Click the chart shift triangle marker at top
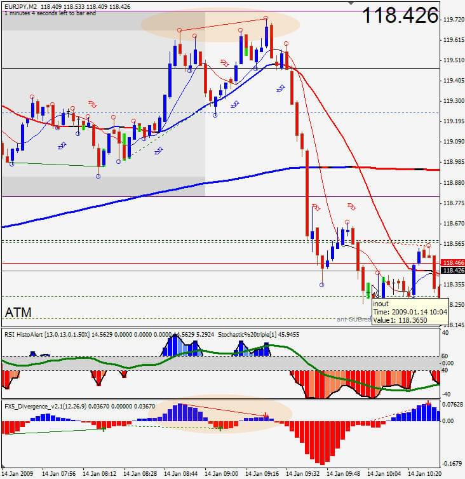 (x=351, y=3)
